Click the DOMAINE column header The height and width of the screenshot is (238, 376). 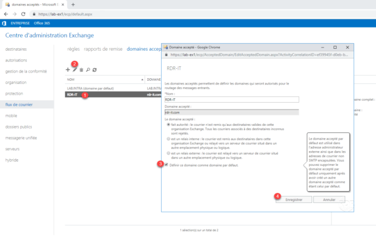click(154, 80)
